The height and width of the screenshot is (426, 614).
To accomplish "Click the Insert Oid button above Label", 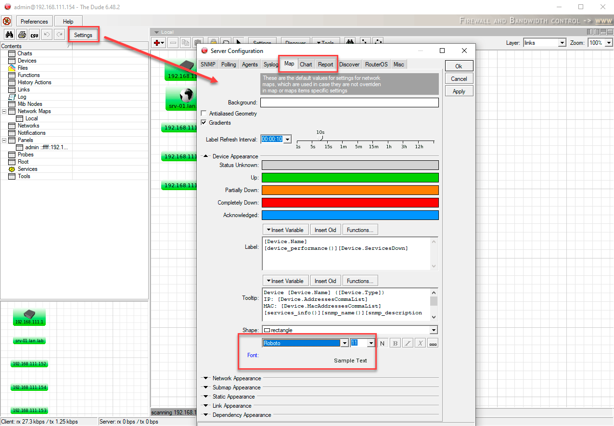I will tap(325, 230).
